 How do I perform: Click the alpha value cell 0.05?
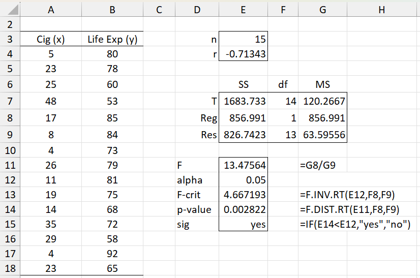[x=244, y=180]
